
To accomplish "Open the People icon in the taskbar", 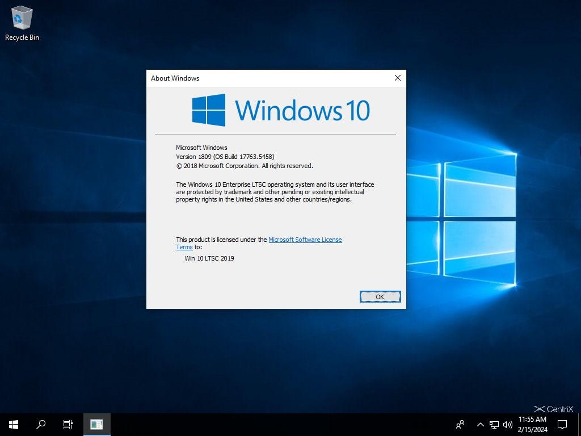I will pyautogui.click(x=460, y=424).
